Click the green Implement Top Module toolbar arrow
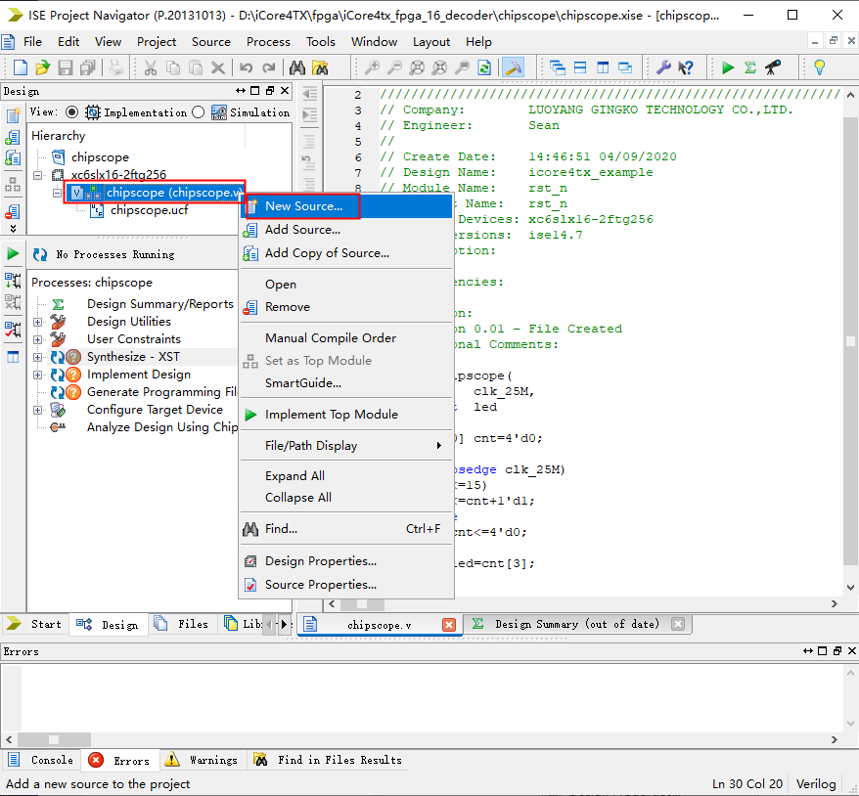Screen dimensions: 859x796 (727, 67)
